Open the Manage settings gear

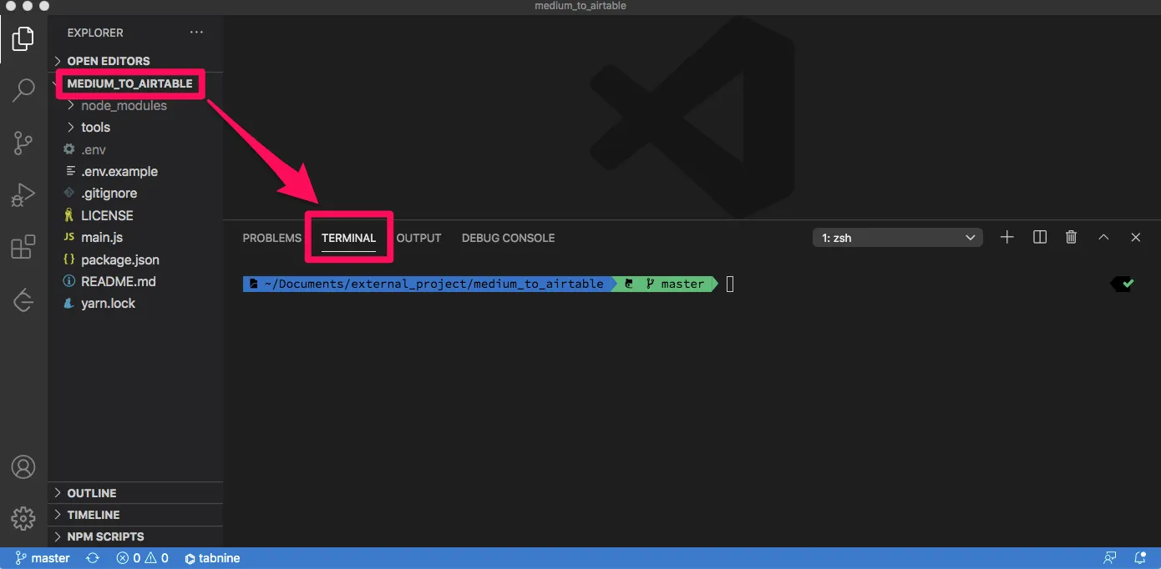click(x=23, y=517)
